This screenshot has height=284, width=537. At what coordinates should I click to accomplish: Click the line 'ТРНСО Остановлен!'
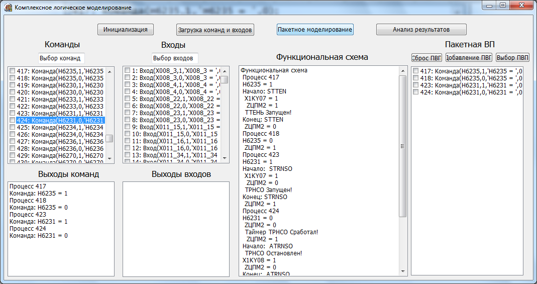(x=273, y=253)
